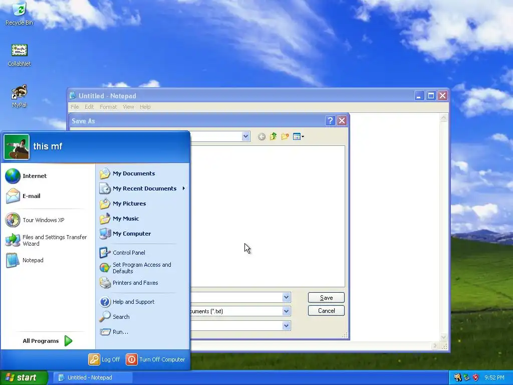
Task: Click Save As dialog help button
Action: click(330, 121)
